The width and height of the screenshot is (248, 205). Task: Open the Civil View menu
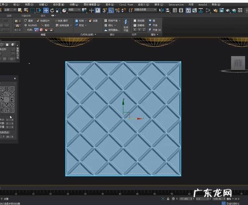126,5
